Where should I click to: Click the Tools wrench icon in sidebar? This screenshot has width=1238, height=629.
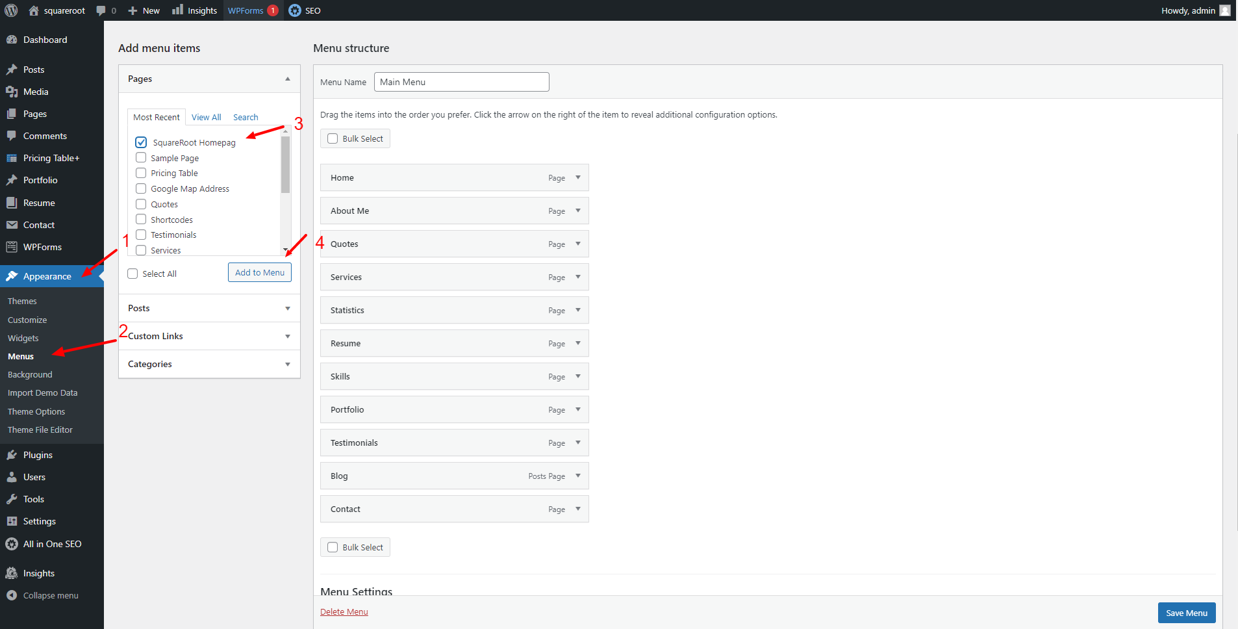coord(12,499)
